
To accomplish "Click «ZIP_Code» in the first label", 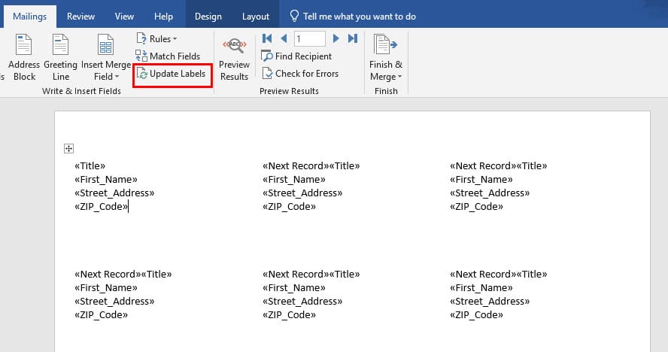I will click(x=101, y=207).
